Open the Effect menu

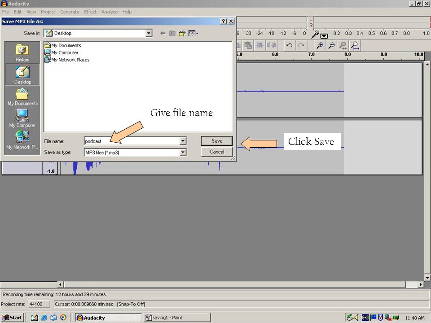90,12
